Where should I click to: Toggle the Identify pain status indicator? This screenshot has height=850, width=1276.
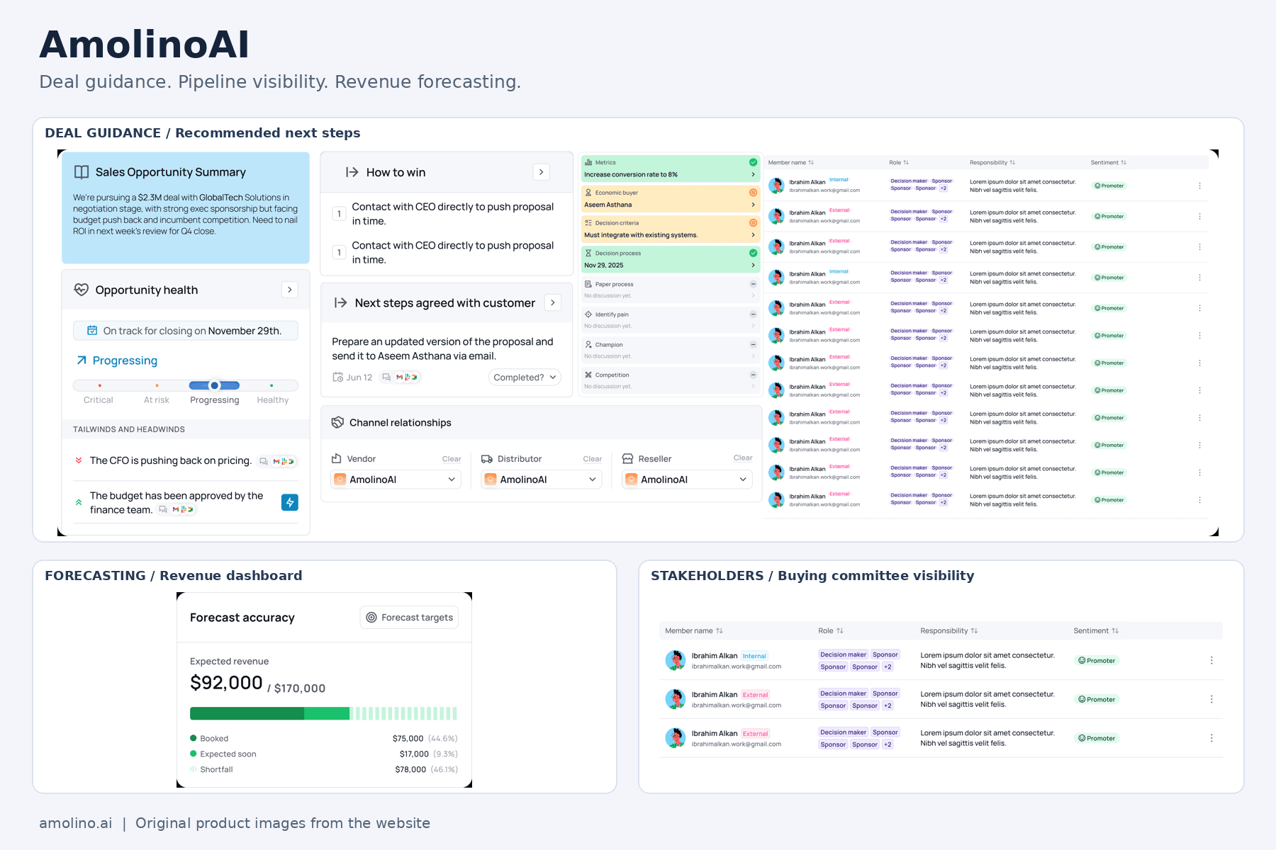pos(753,314)
